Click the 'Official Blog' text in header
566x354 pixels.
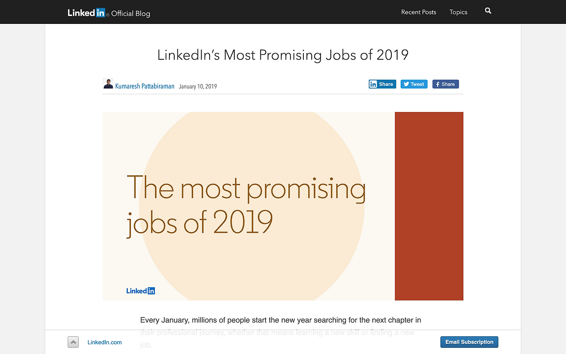click(130, 13)
